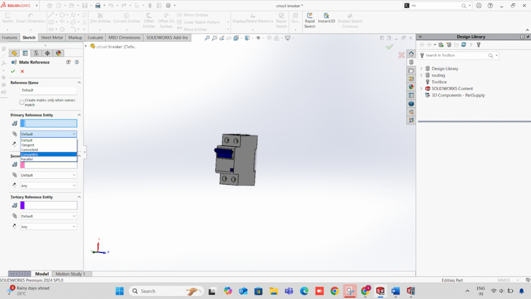Activate the Instant2D tool
The height and width of the screenshot is (299, 531).
(x=327, y=20)
